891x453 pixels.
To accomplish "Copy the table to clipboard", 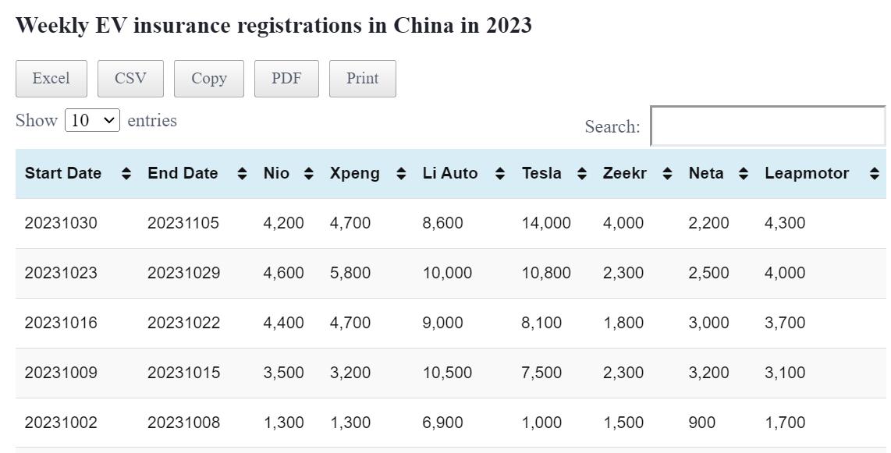I will click(x=209, y=79).
